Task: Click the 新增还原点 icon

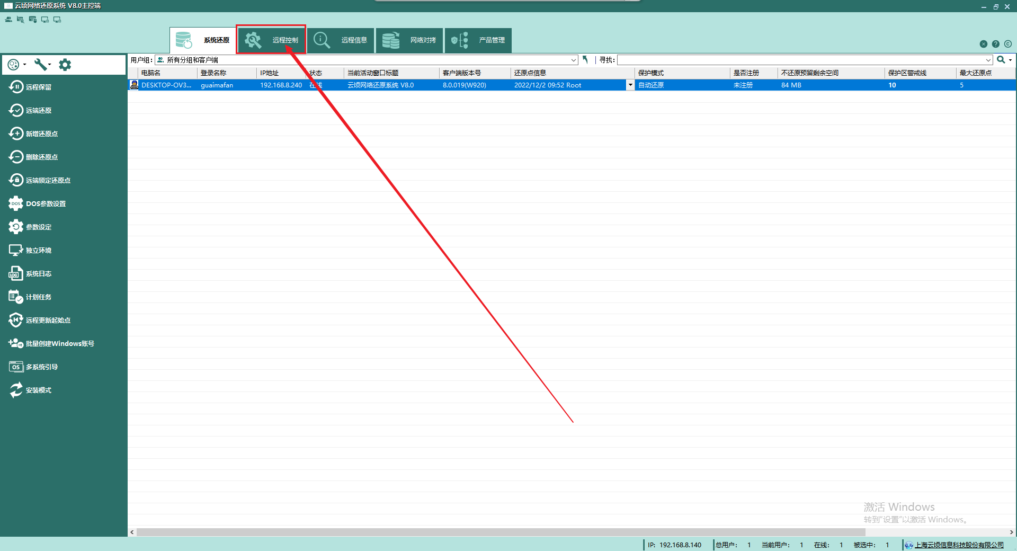Action: [16, 134]
